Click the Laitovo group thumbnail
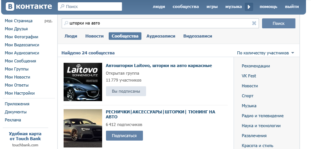This screenshot has width=311, height=149. pyautogui.click(x=83, y=82)
